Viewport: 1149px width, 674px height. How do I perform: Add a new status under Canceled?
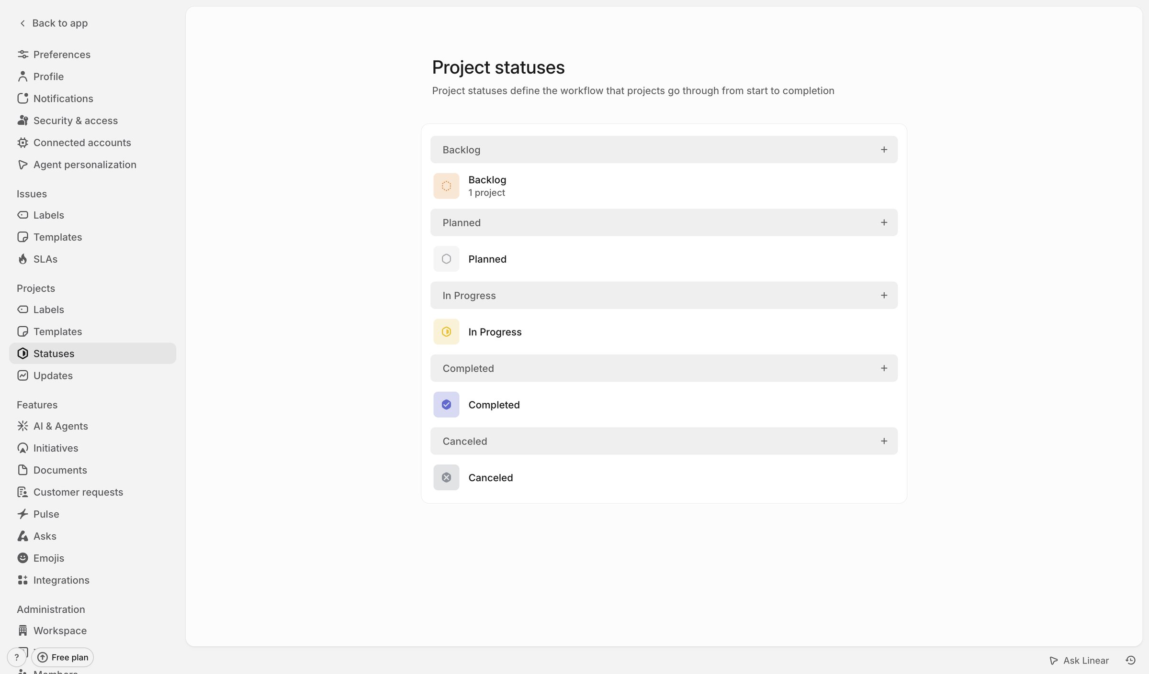(x=884, y=441)
